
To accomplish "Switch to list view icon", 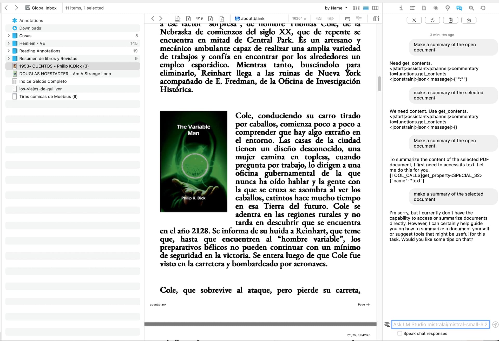I will (366, 8).
